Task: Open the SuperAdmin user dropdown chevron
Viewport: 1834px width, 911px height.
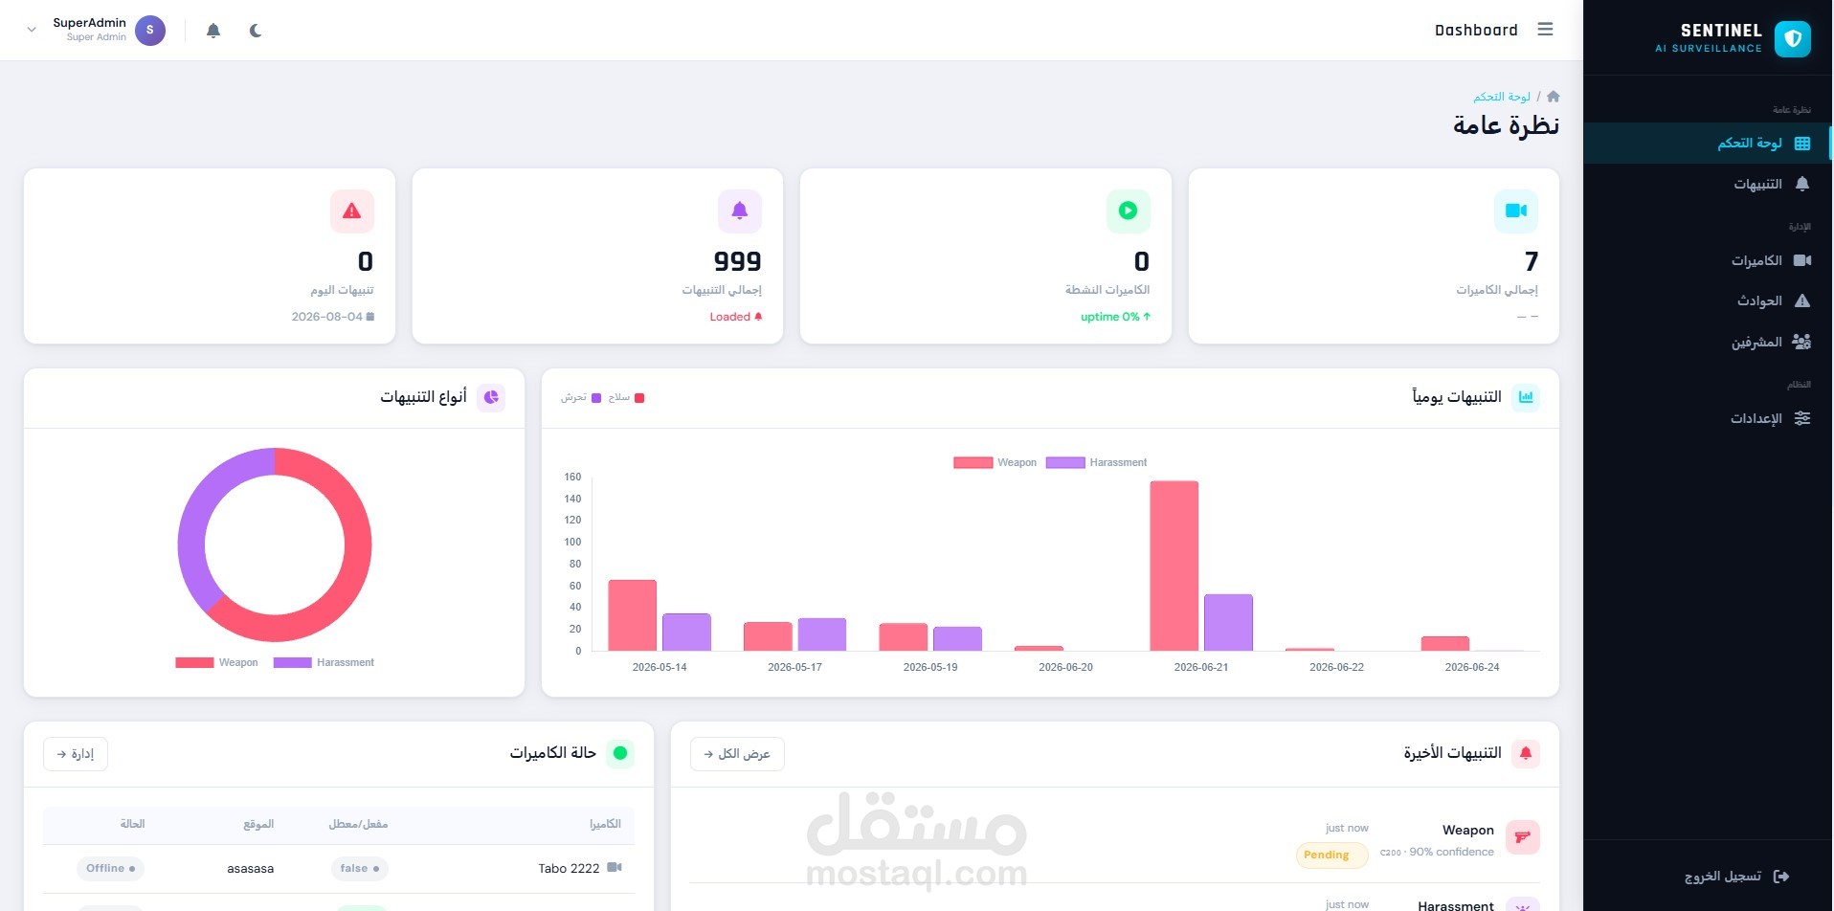Action: [32, 31]
